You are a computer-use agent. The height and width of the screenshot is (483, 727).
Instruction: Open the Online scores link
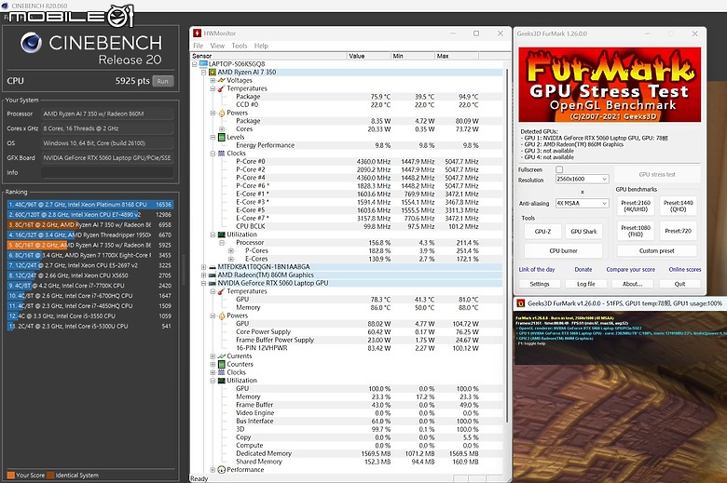(x=685, y=270)
